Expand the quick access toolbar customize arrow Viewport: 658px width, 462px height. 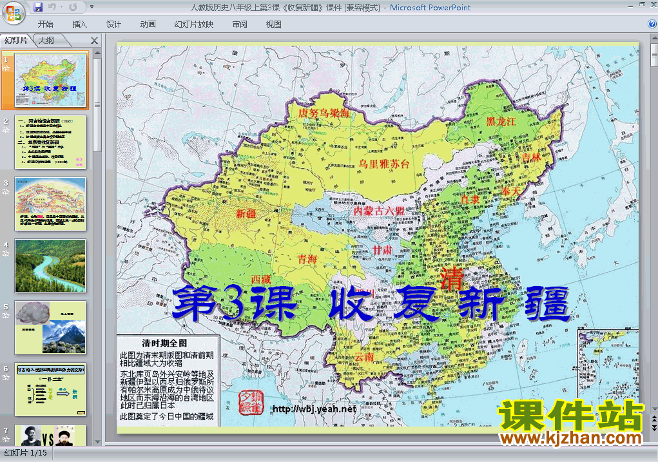[x=92, y=7]
